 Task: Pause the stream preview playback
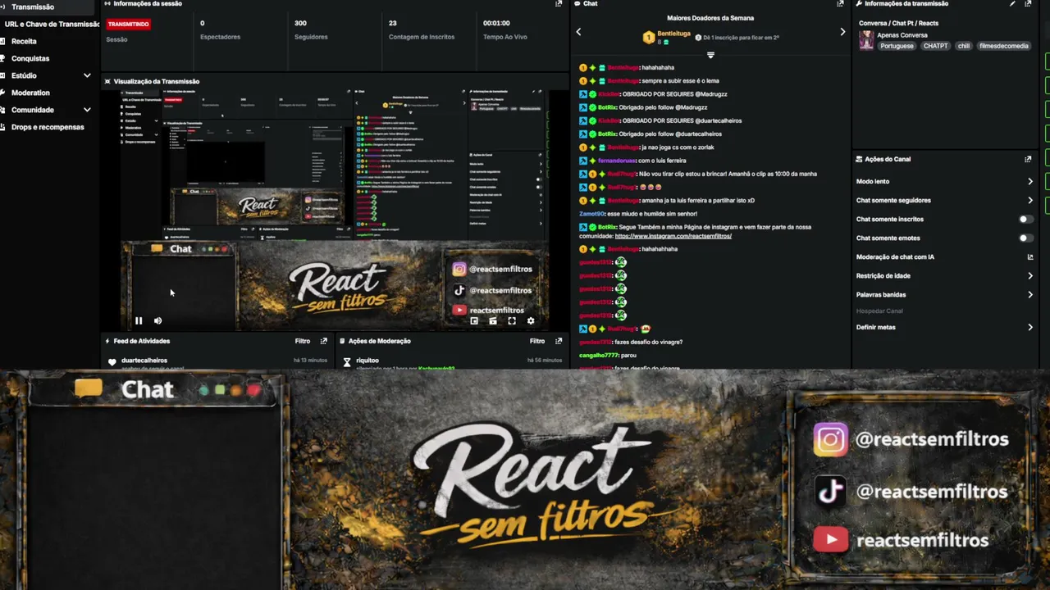coord(139,321)
